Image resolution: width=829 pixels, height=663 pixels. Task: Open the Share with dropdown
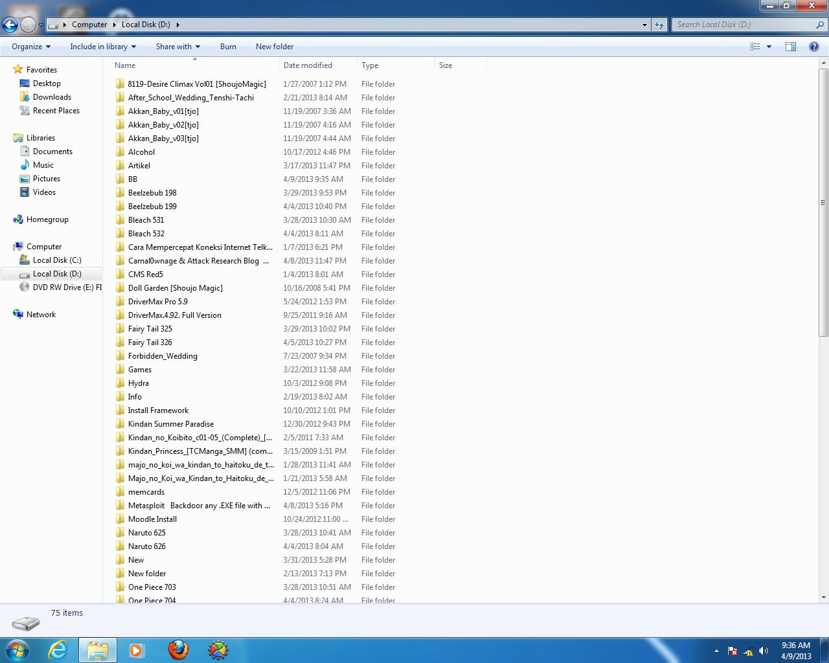178,47
